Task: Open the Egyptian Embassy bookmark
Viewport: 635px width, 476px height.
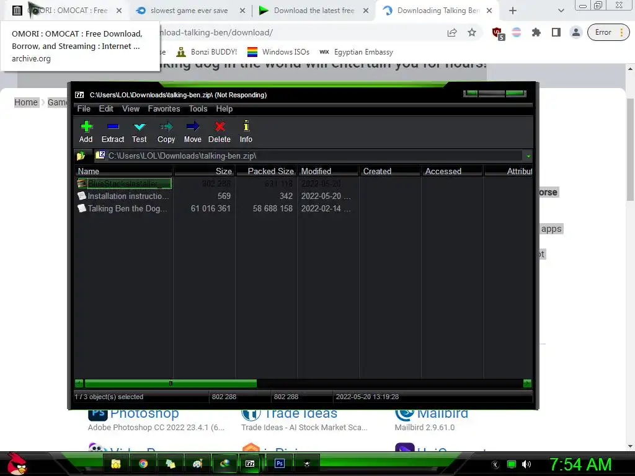Action: [357, 52]
